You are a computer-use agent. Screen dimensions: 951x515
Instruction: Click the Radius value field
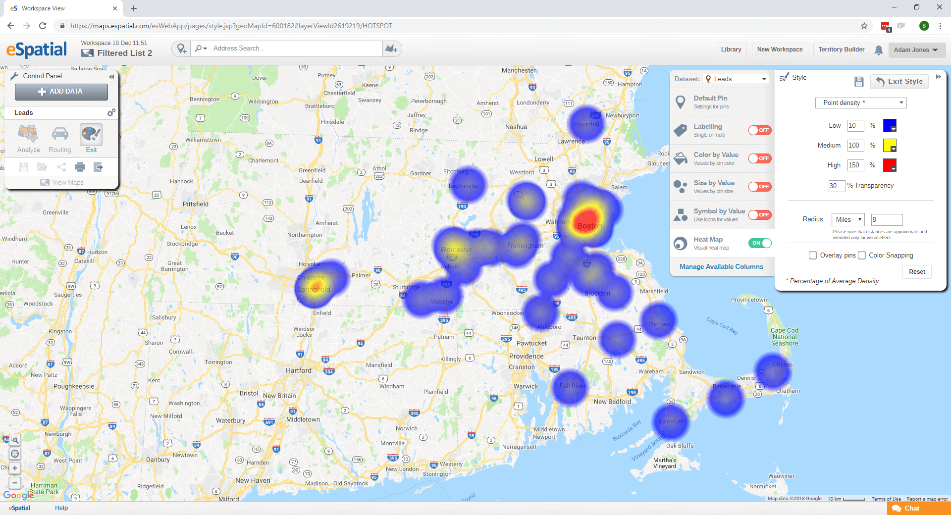coord(887,220)
